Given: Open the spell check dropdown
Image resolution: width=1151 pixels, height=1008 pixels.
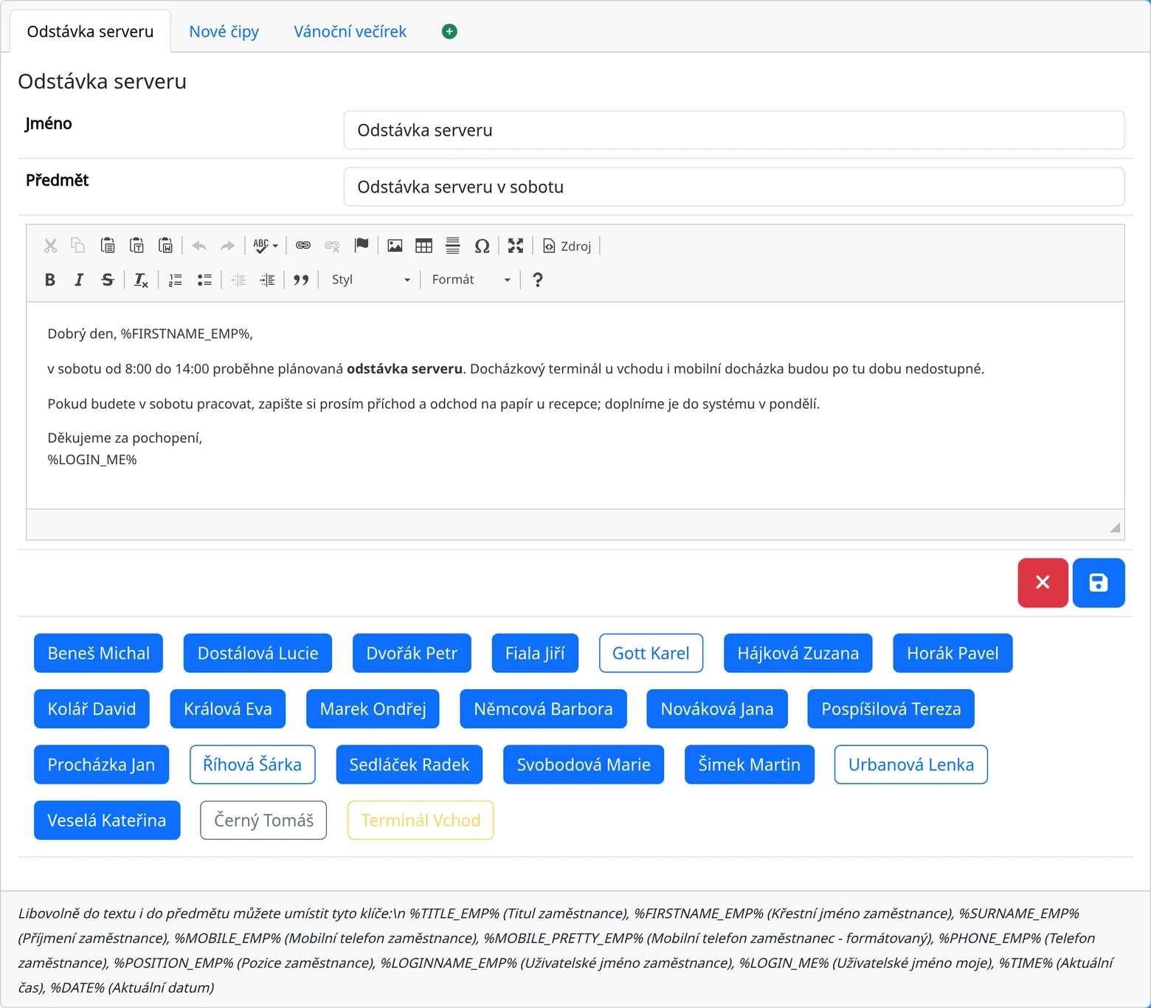Looking at the screenshot, I should pyautogui.click(x=266, y=246).
